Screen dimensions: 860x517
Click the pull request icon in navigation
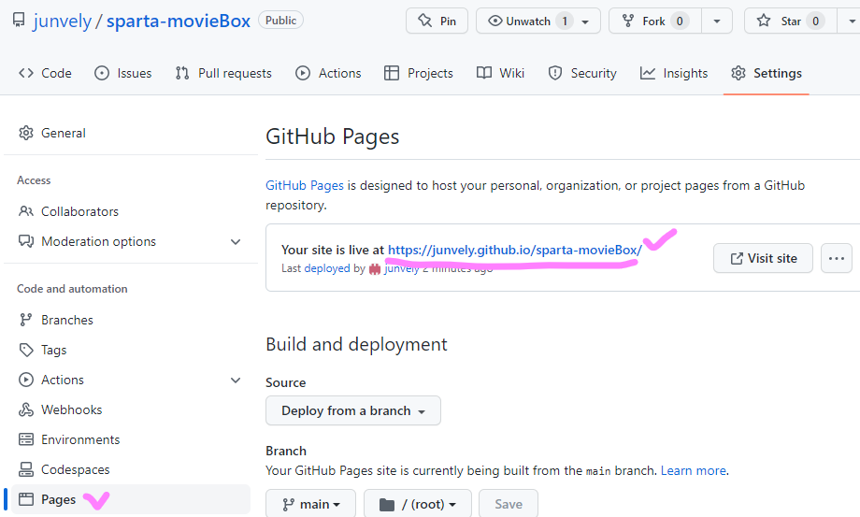pos(182,73)
